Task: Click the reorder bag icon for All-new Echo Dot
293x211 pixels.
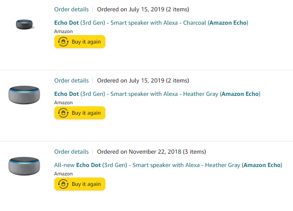Action: 64,184
